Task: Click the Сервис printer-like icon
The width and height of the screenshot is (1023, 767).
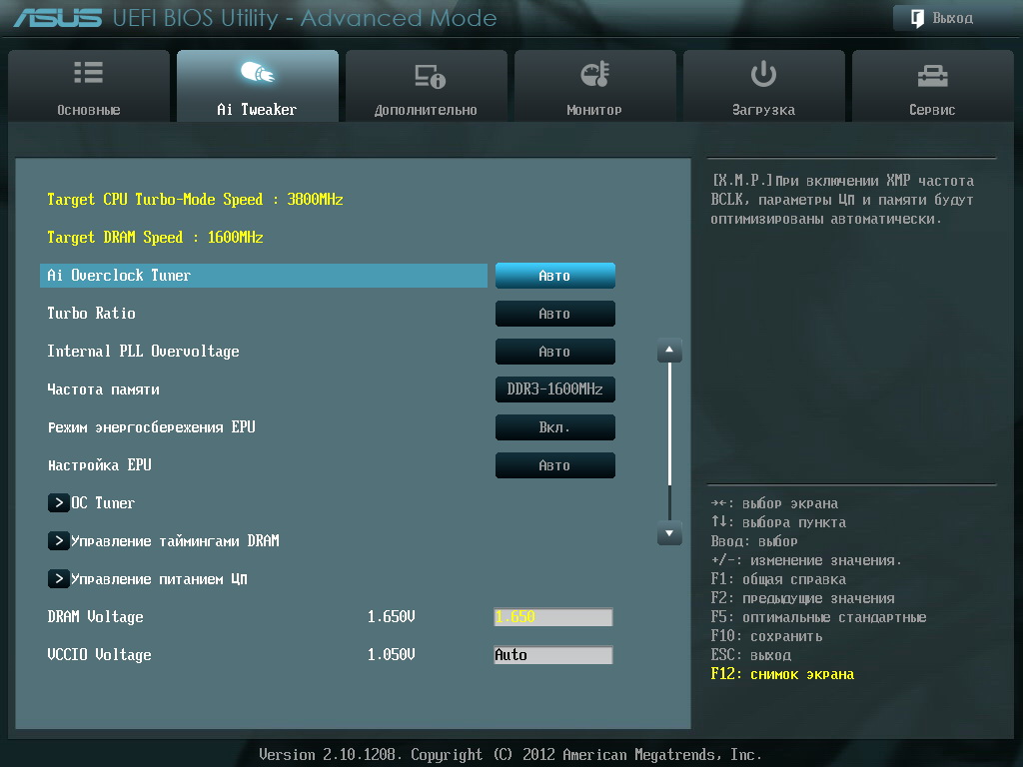Action: tap(932, 76)
